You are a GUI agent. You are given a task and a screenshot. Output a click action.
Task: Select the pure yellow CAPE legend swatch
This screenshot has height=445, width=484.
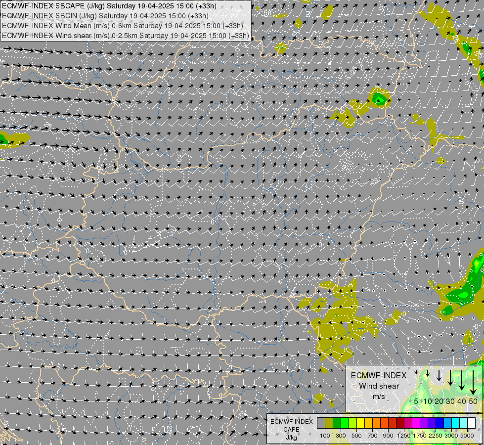click(x=360, y=423)
